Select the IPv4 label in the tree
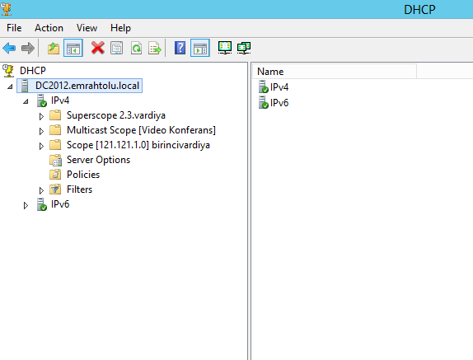 60,101
